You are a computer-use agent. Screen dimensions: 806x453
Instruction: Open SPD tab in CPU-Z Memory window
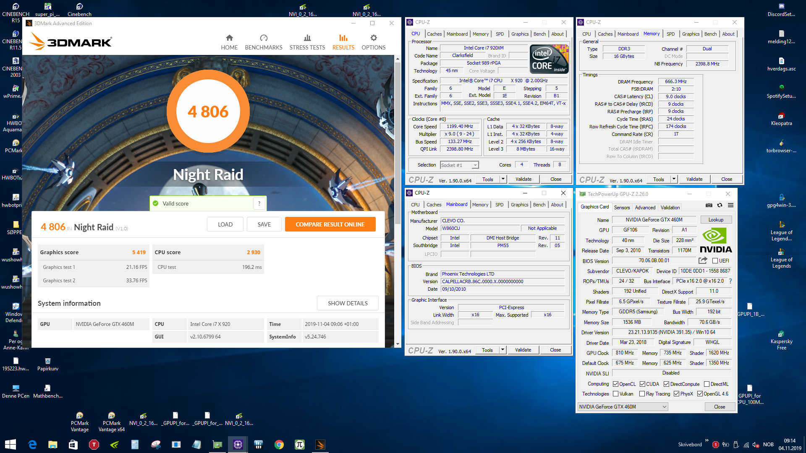[x=671, y=34]
